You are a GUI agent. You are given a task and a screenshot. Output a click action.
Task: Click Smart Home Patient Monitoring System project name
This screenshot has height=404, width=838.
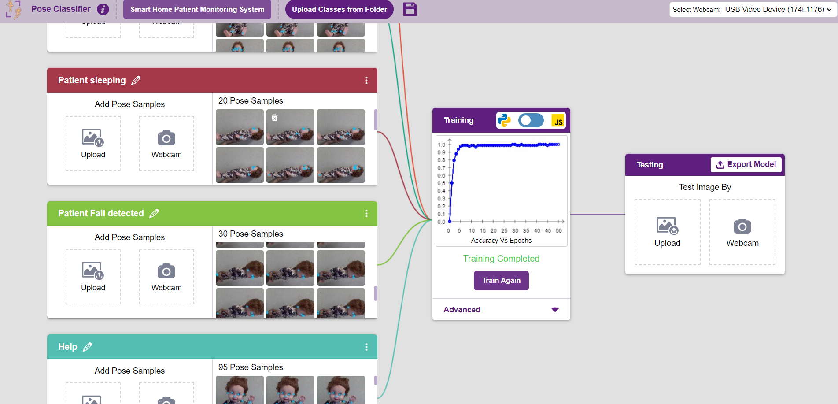pos(197,9)
